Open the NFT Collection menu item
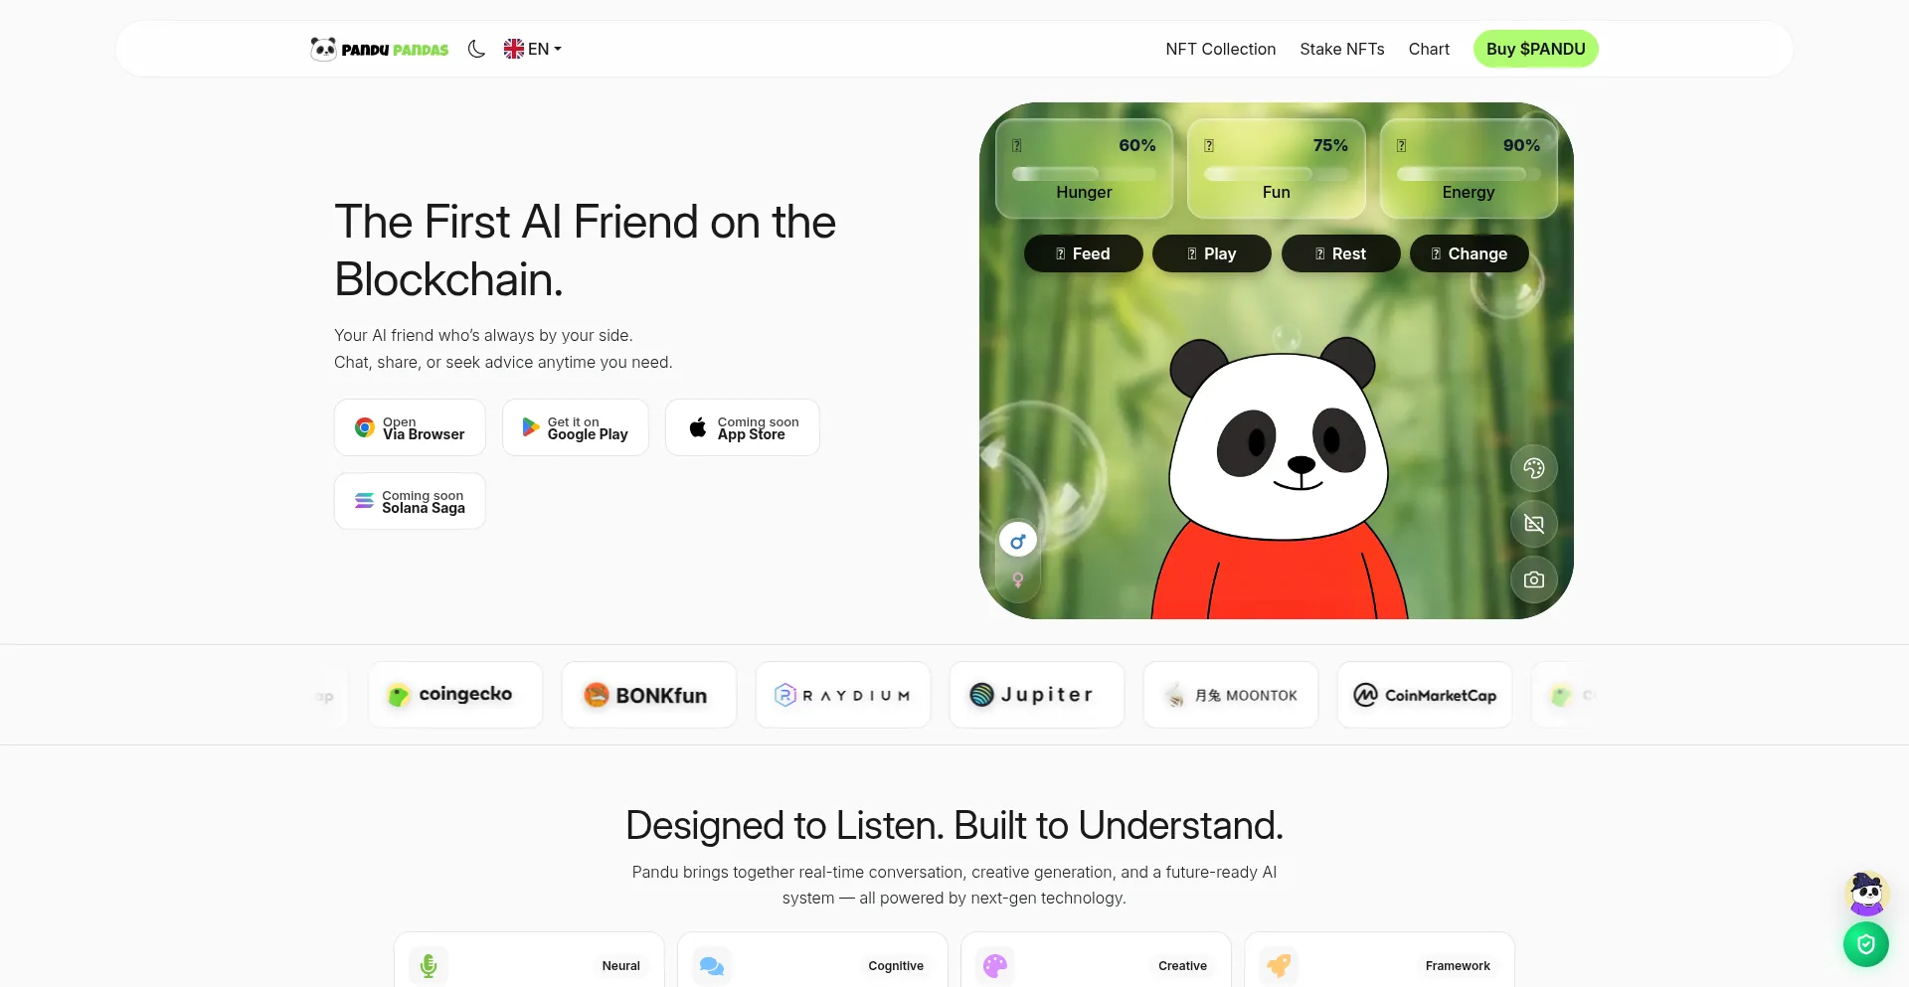Screen dimensions: 1909x987 point(1220,49)
